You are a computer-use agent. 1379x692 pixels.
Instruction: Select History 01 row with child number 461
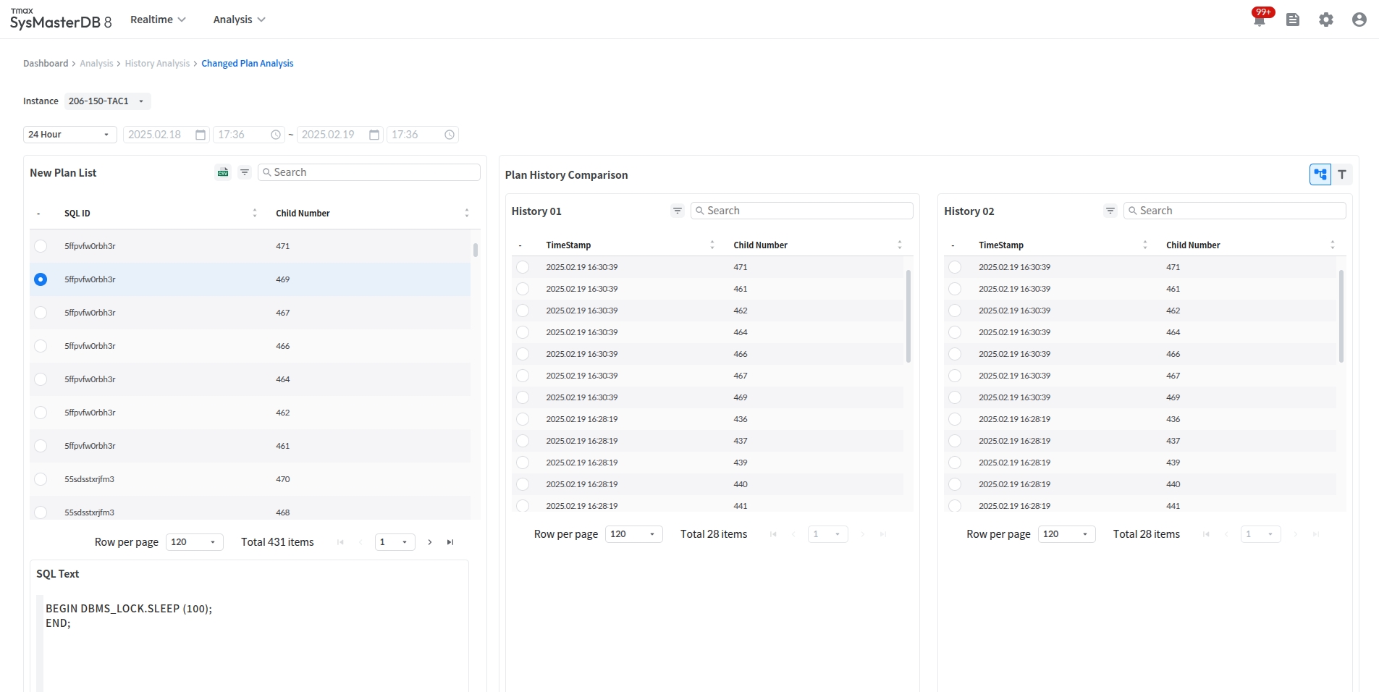pyautogui.click(x=523, y=289)
